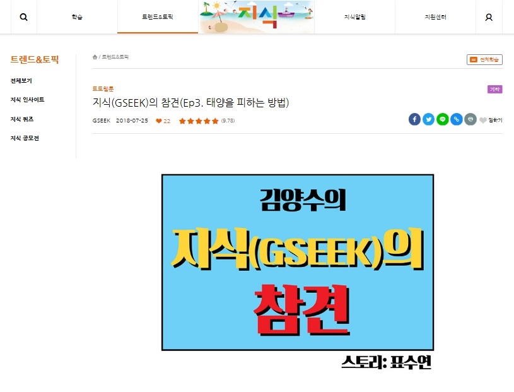Select the 학습 top menu item
The height and width of the screenshot is (392, 514).
coord(77,17)
